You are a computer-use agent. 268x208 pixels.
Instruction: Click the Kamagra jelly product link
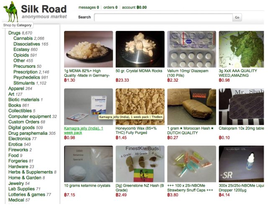(x=83, y=131)
